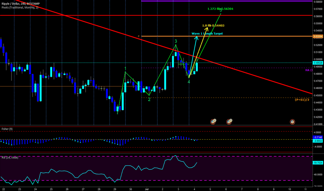Click the Fisher value tag -0.7148
This screenshot has width=324, height=191.
pyautogui.click(x=318, y=137)
